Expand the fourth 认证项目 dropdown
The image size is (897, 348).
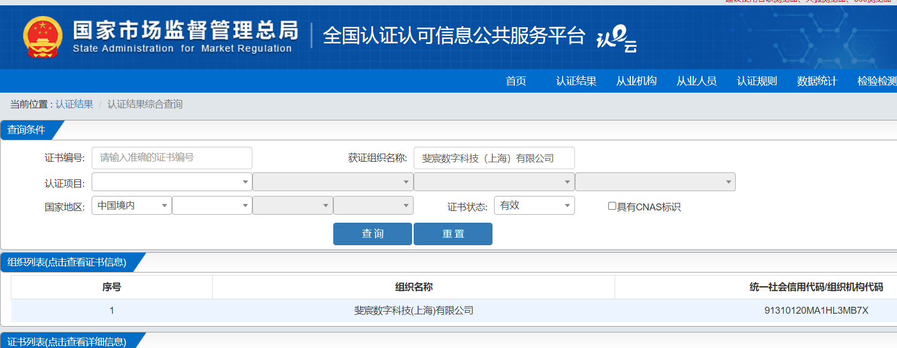(655, 182)
